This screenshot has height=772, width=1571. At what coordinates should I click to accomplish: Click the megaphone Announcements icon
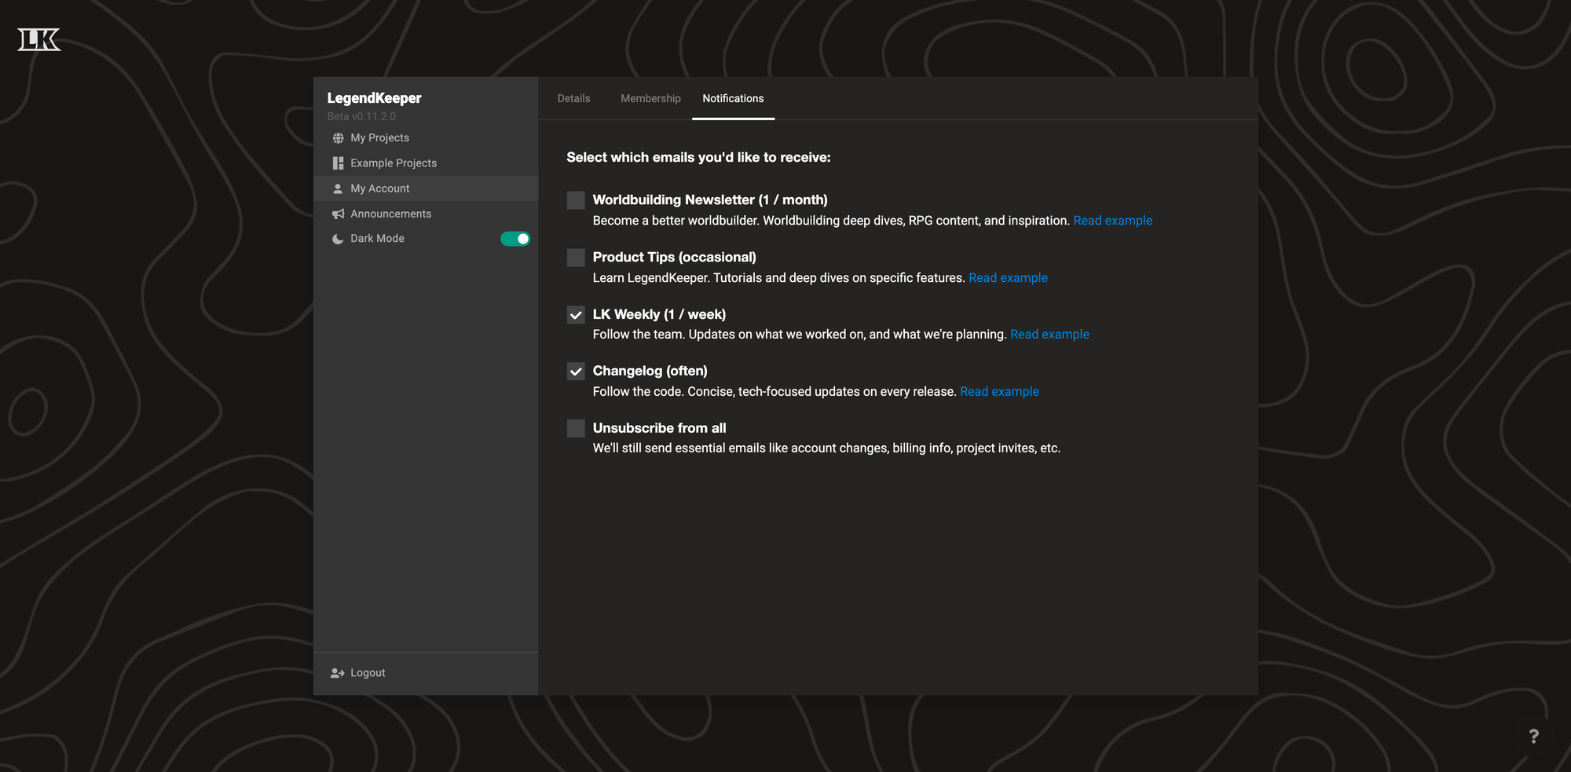coord(338,214)
